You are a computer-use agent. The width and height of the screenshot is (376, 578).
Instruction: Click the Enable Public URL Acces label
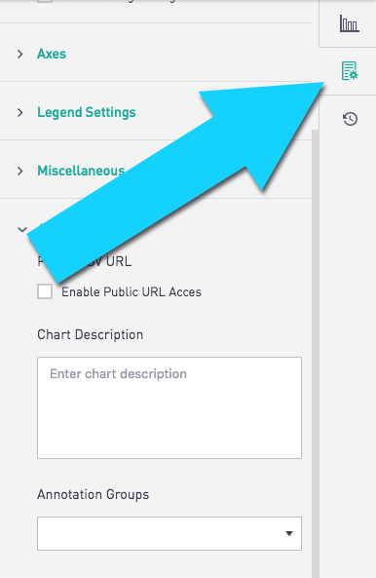point(132,292)
